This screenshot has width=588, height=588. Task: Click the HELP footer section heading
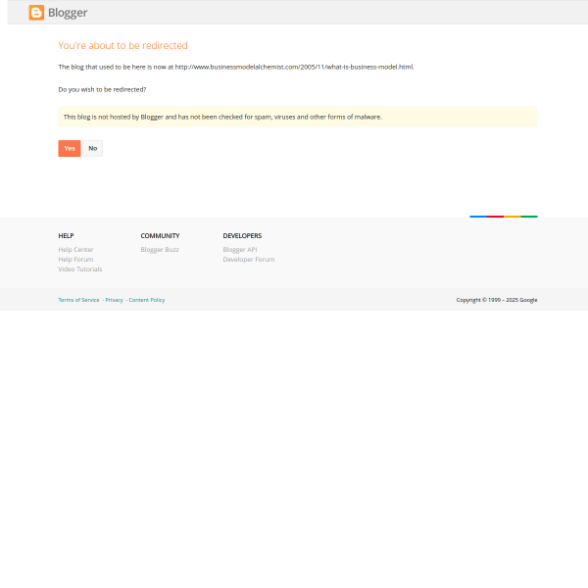(66, 236)
